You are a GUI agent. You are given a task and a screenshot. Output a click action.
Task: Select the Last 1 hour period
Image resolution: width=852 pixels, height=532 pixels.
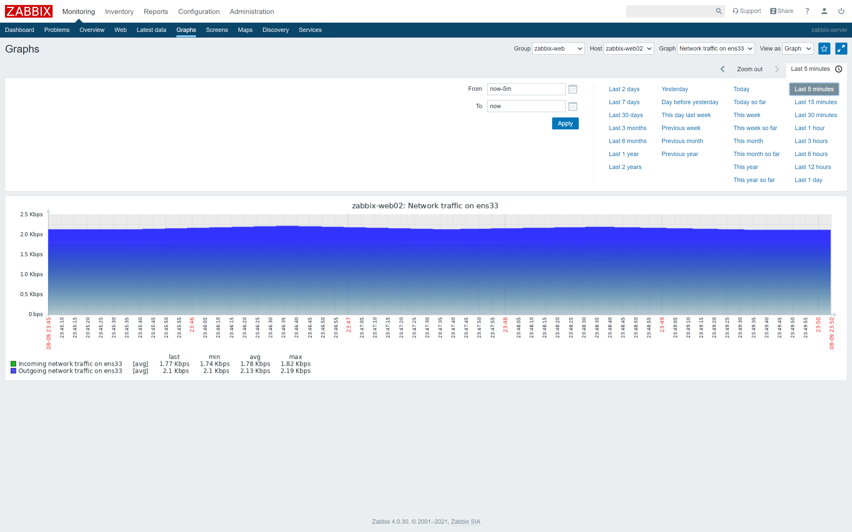coord(809,128)
